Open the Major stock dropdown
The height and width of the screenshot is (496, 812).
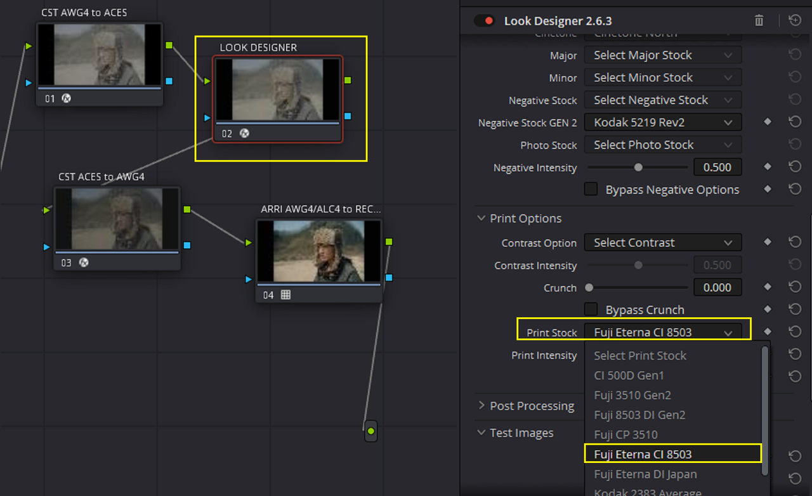pyautogui.click(x=663, y=55)
